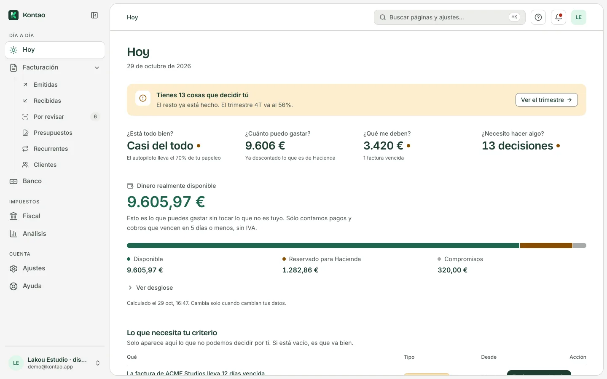Open Presupuestos page
The height and width of the screenshot is (379, 607).
click(x=61, y=133)
